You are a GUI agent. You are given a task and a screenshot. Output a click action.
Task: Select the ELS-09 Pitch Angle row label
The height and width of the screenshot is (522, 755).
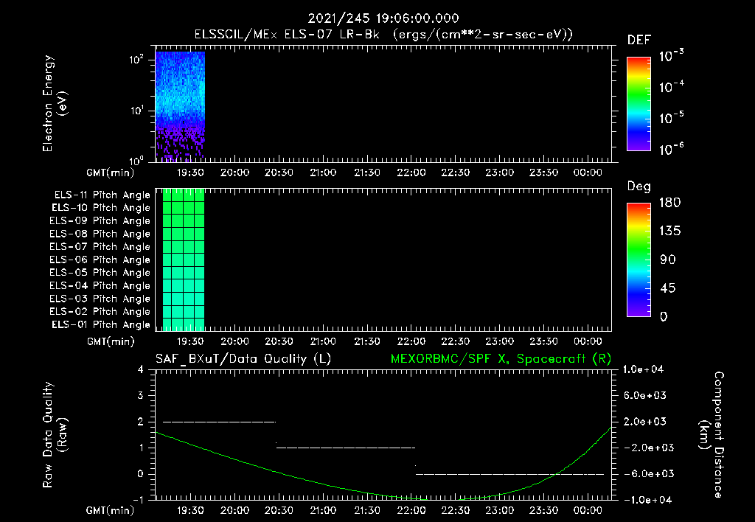(100, 221)
